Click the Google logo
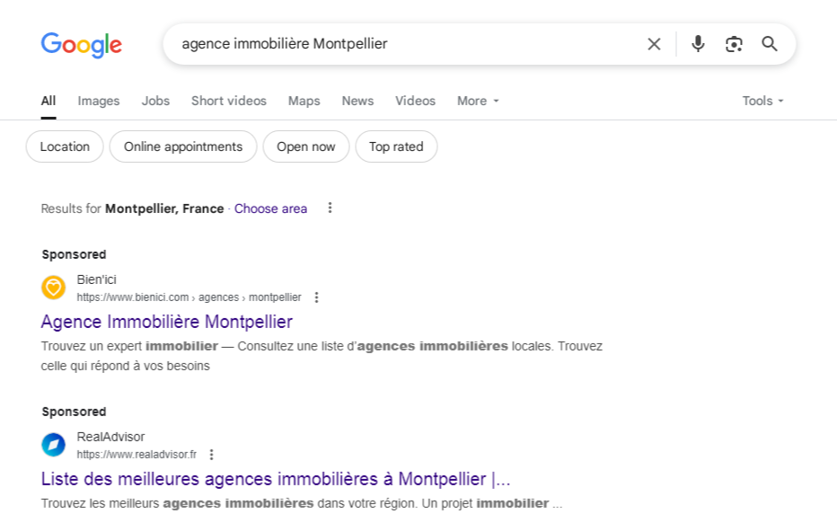 click(81, 45)
